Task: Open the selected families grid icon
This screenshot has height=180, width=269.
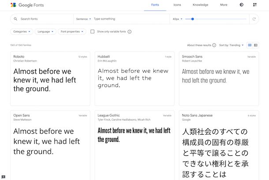Action: pyautogui.click(x=255, y=5)
